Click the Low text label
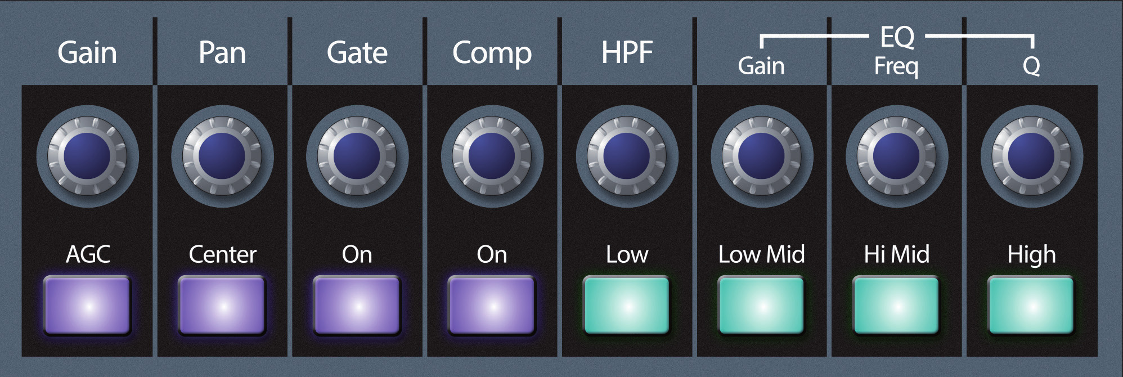1123x377 pixels. 627,254
